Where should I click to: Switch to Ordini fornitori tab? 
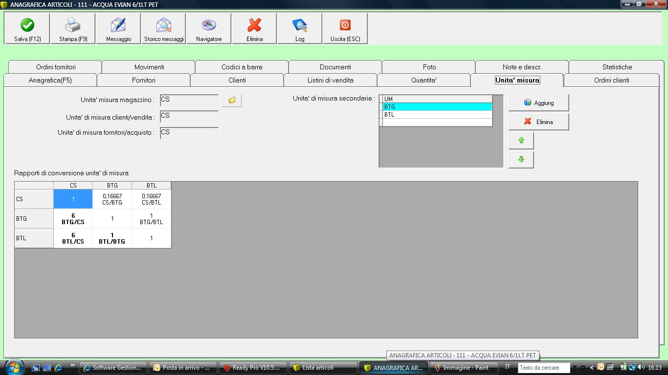[x=55, y=67]
